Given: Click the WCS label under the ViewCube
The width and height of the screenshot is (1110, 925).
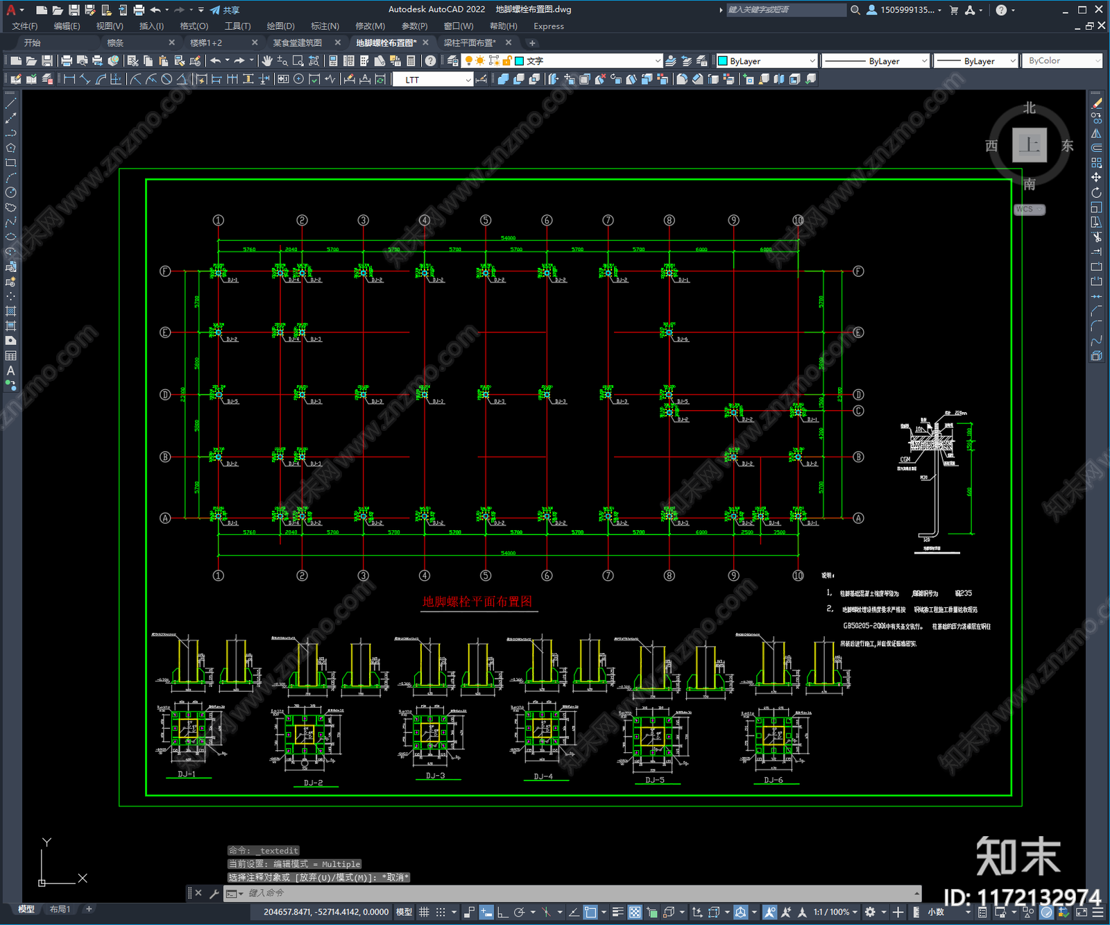Looking at the screenshot, I should 1029,210.
